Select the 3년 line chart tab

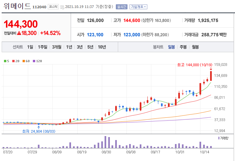pos(80,47)
